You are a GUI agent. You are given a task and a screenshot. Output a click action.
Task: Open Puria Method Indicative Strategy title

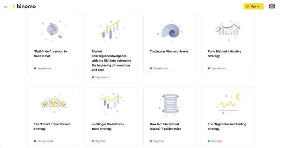224,53
